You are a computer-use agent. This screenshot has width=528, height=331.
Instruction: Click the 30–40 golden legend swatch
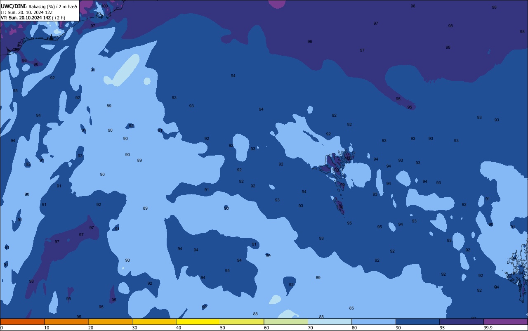[x=154, y=322]
